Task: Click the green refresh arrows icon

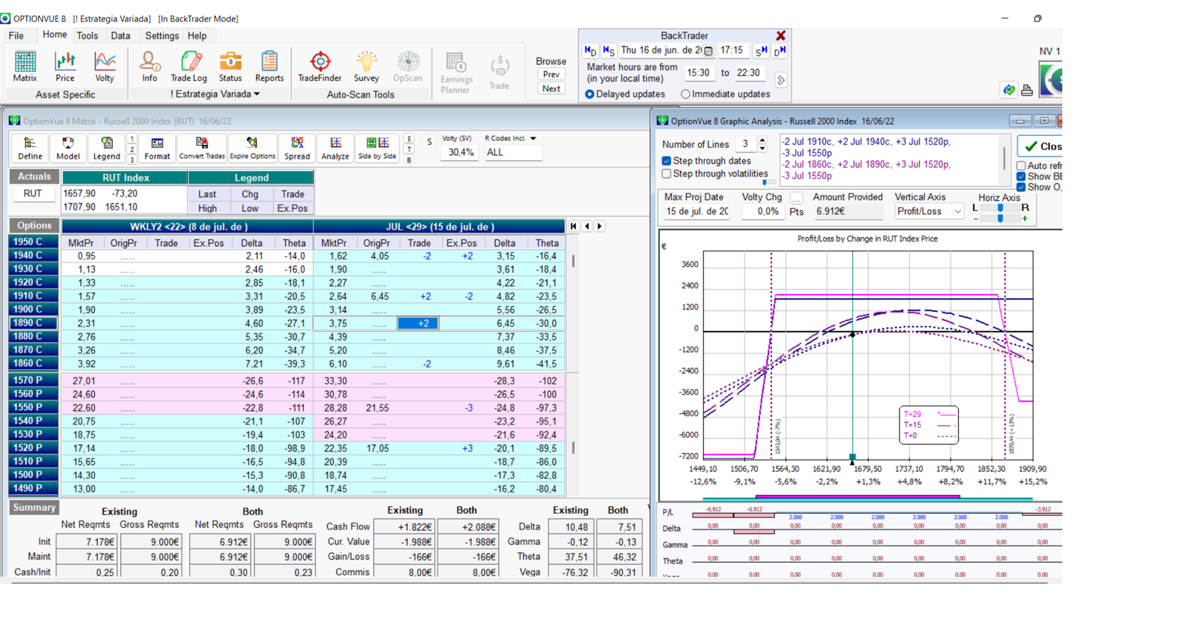Action: [x=1009, y=90]
